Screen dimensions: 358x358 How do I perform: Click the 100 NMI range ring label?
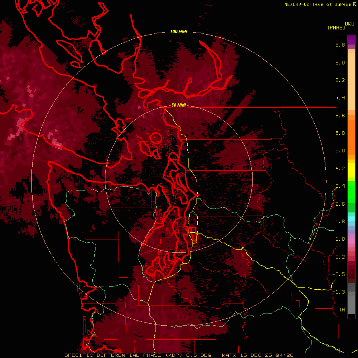pos(179,31)
